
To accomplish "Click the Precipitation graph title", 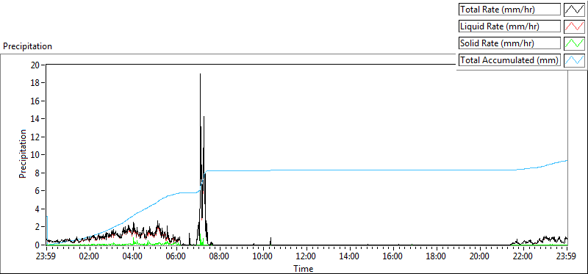I will (x=27, y=46).
